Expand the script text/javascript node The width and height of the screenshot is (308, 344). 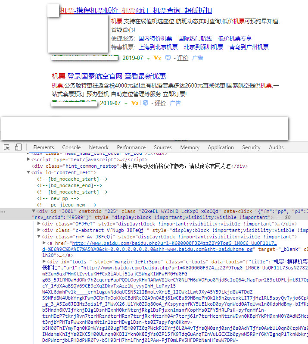[28, 159]
